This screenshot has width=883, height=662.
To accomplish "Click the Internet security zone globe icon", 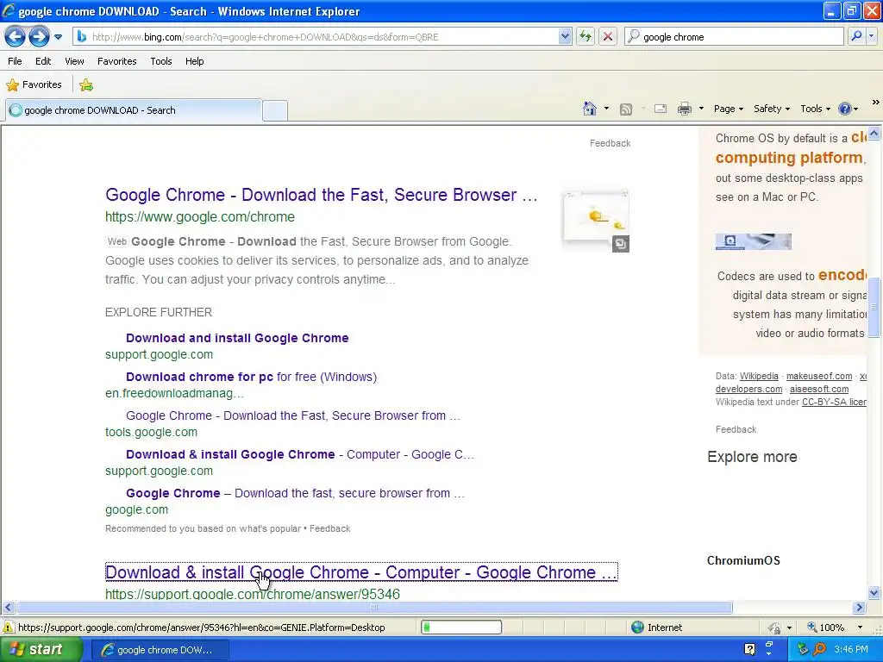I will coord(637,628).
